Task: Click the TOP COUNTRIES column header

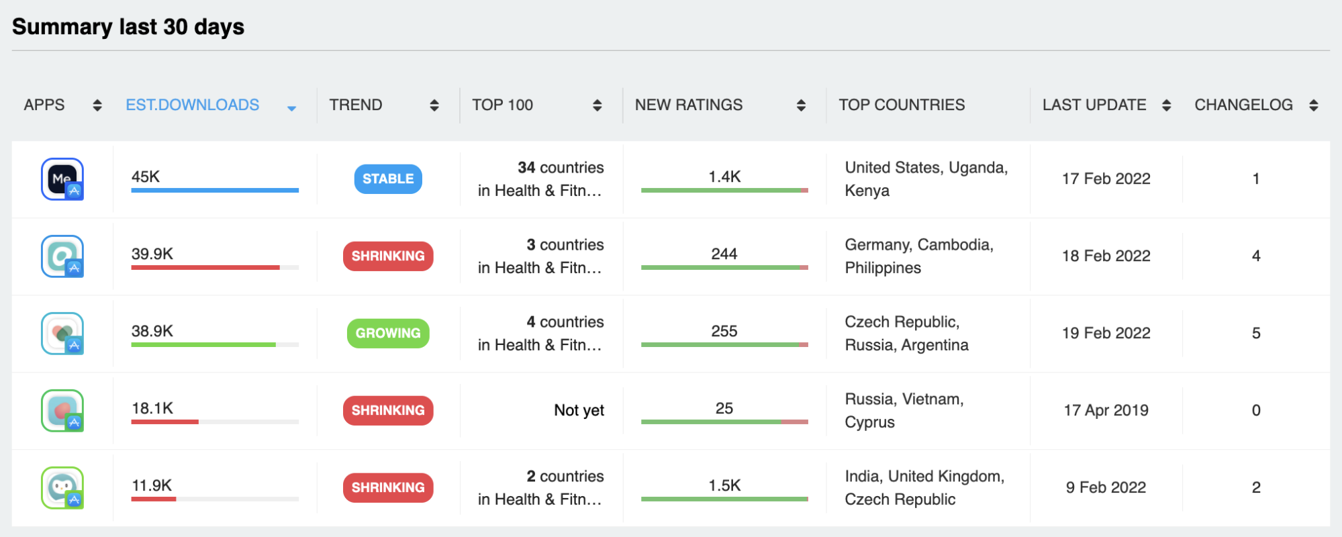Action: pyautogui.click(x=902, y=105)
